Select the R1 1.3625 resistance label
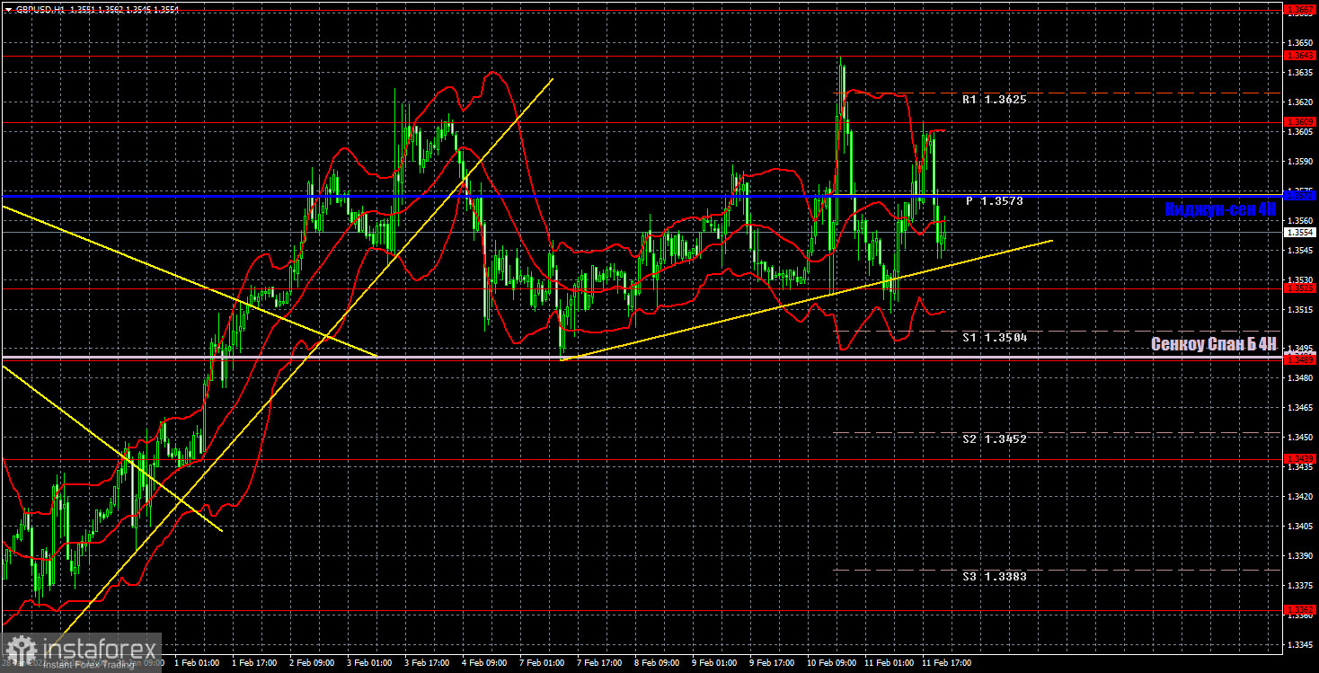Screen dimensions: 1319x673 point(995,100)
